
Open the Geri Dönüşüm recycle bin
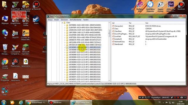pyautogui.click(x=5, y=49)
